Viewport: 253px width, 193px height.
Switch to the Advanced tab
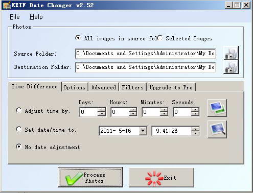coord(104,87)
